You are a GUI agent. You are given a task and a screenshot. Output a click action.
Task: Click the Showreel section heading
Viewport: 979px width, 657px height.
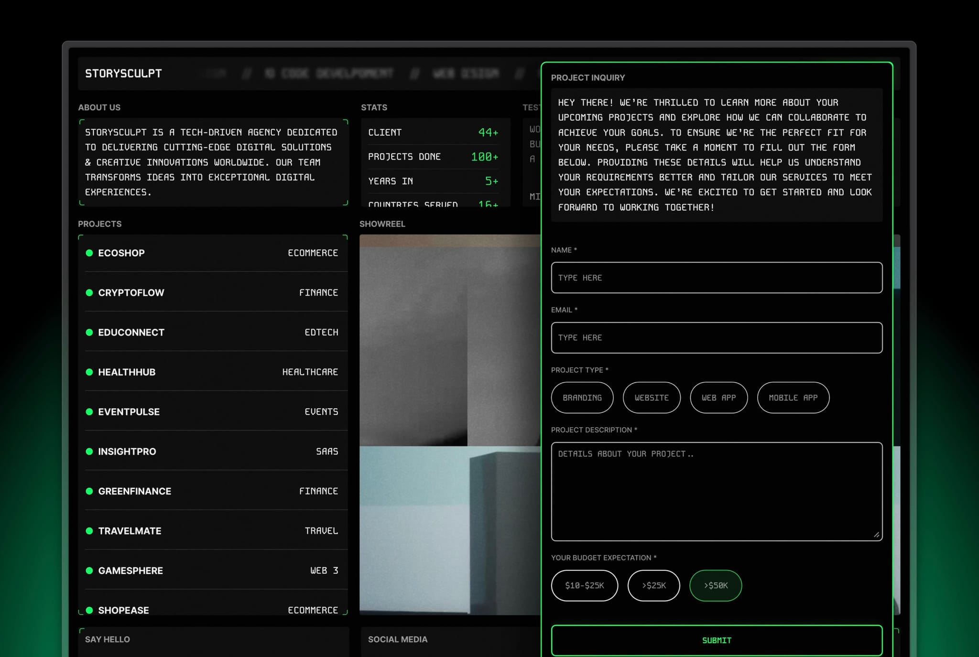382,224
